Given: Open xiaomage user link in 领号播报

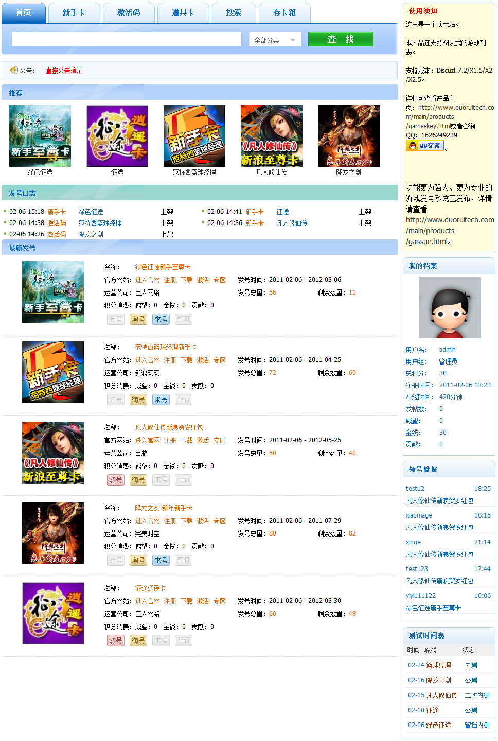Looking at the screenshot, I should (x=419, y=515).
